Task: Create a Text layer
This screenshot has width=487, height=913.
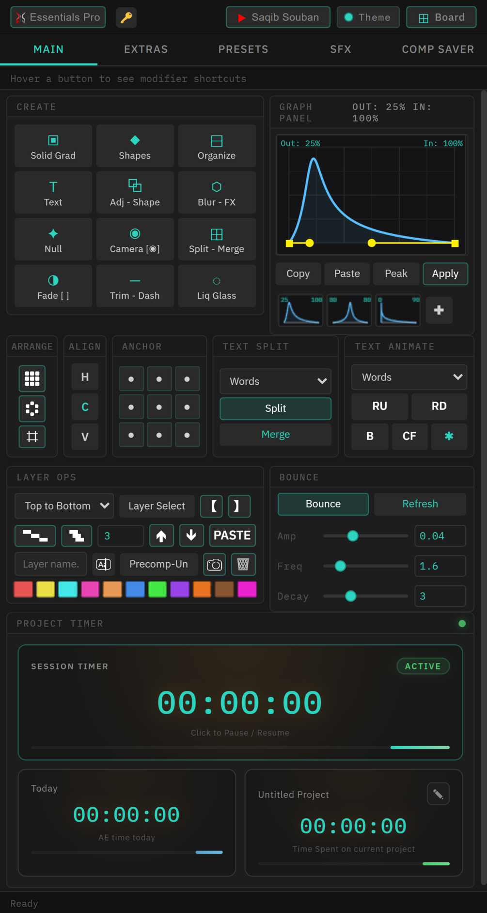Action: [x=53, y=193]
